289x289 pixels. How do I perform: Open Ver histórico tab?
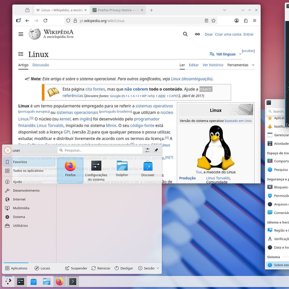(213, 65)
